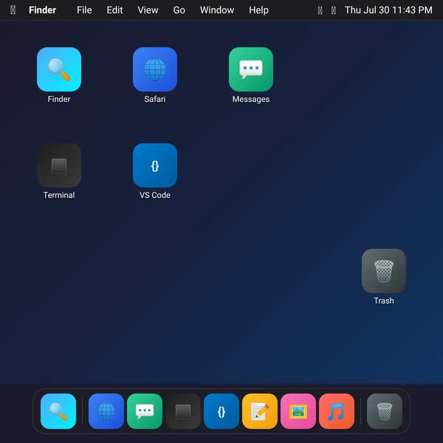443x443 pixels.
Task: Click the Messages label on desktop
Action: (251, 99)
